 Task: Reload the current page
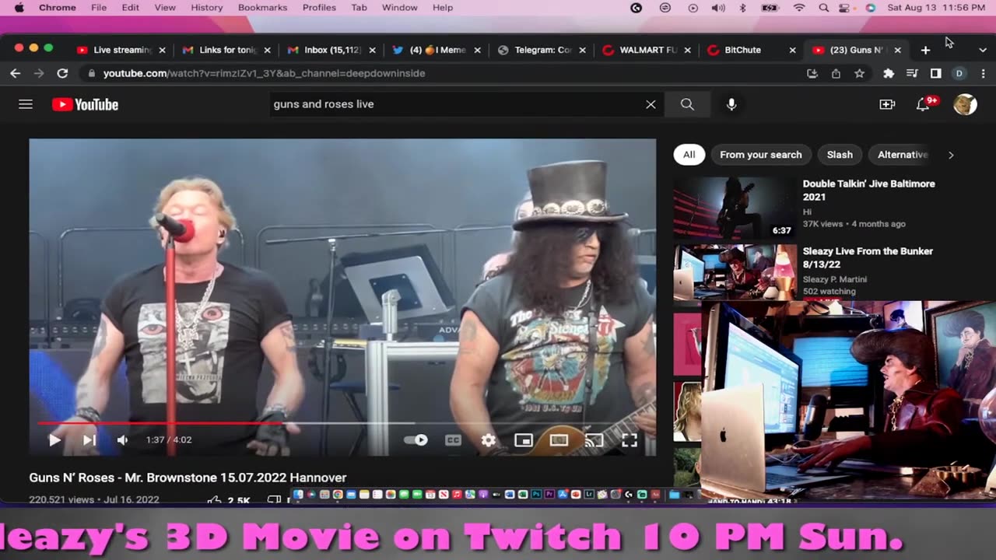(62, 73)
